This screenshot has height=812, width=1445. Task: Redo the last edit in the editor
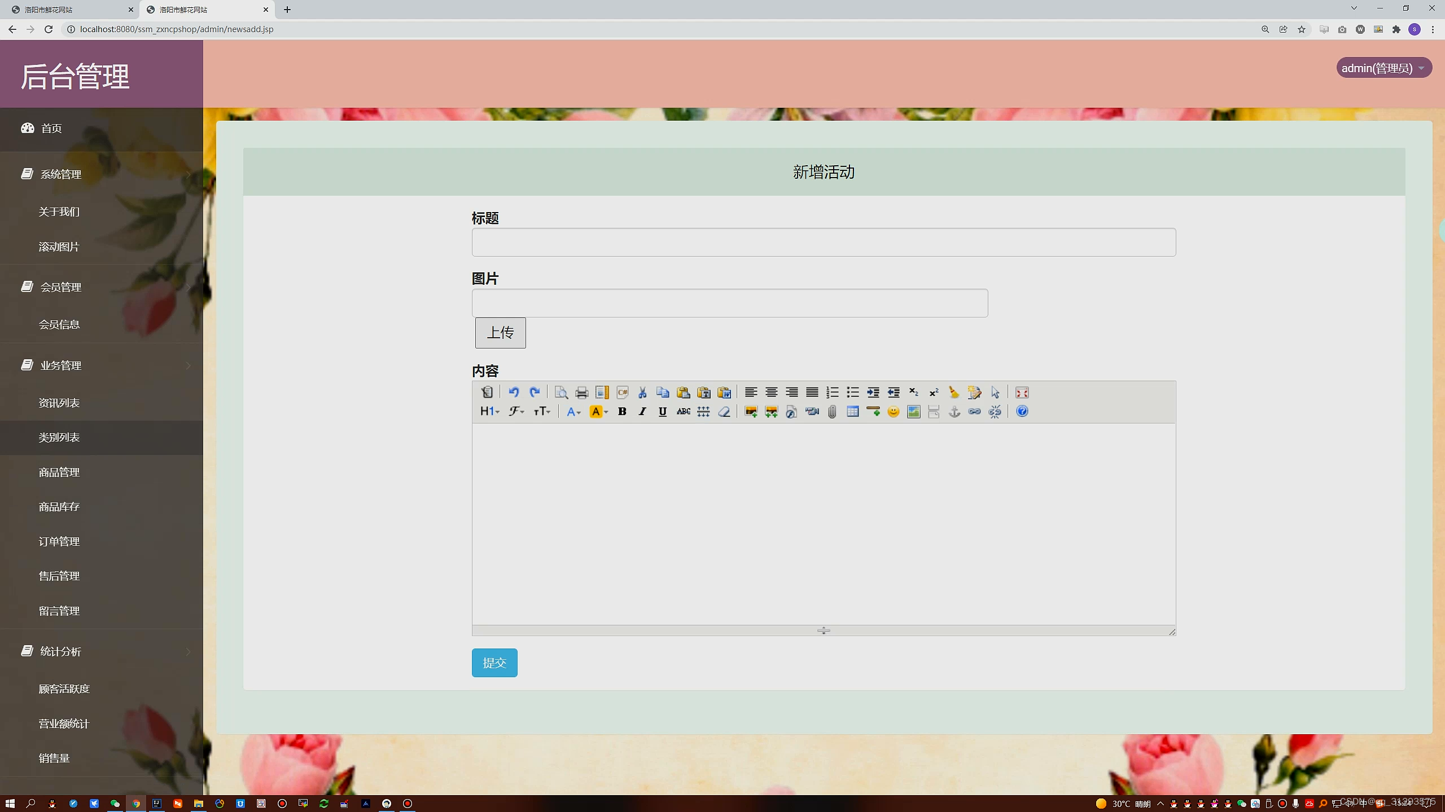point(535,392)
